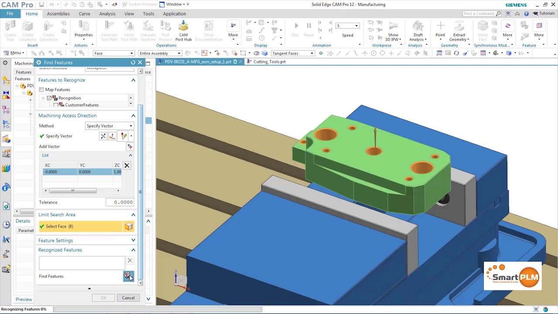Open the Method Specify Vector dropdown
The width and height of the screenshot is (558, 314).
109,126
